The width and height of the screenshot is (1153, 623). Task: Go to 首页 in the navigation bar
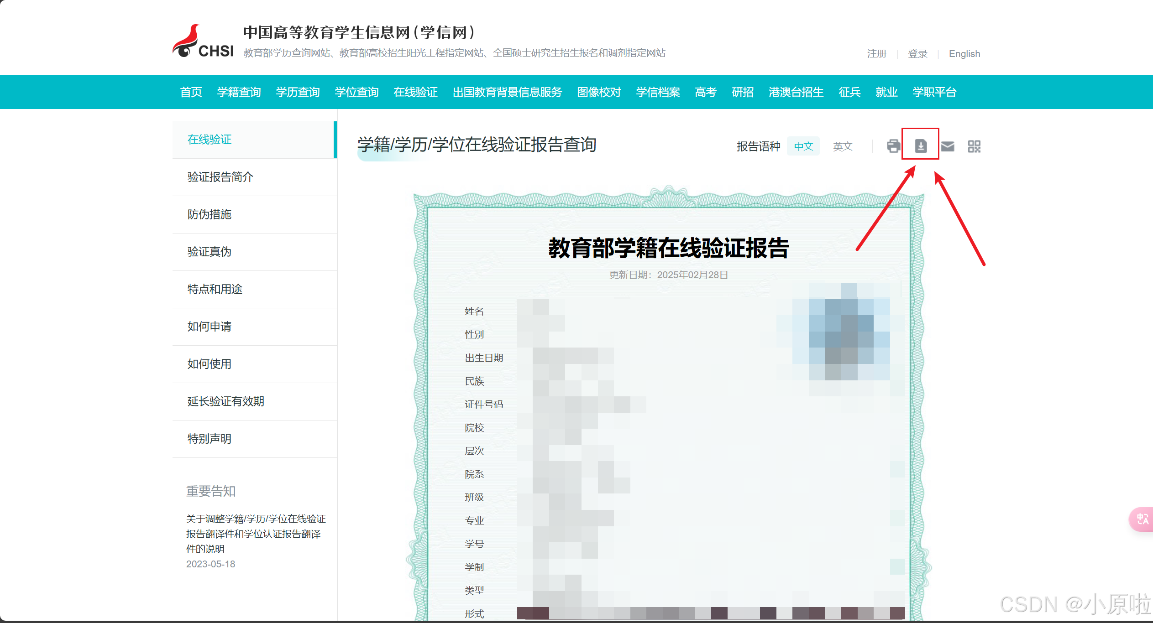(191, 92)
